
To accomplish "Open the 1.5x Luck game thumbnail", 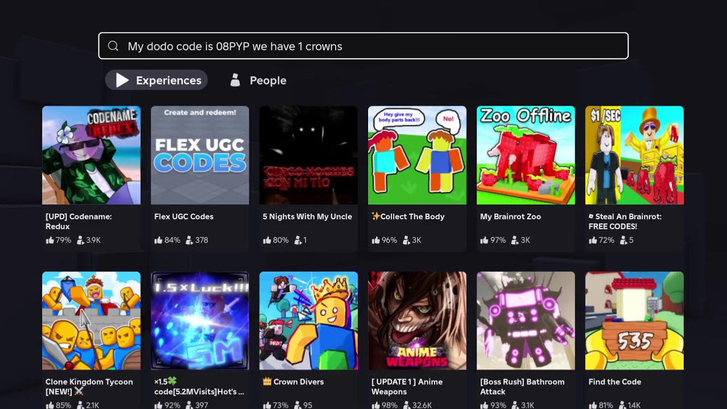I will pyautogui.click(x=200, y=320).
